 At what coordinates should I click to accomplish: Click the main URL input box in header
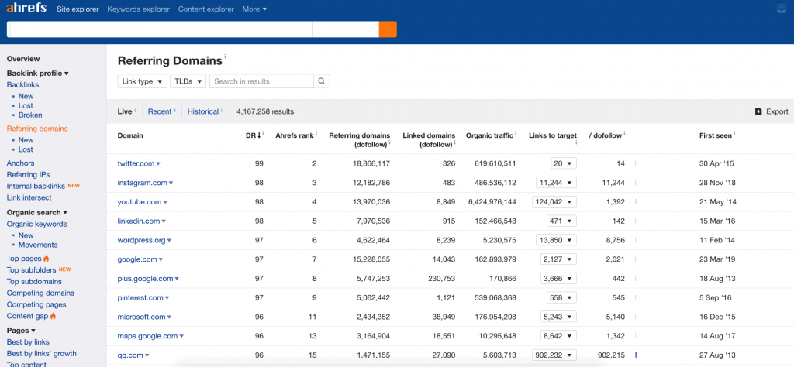tap(160, 29)
